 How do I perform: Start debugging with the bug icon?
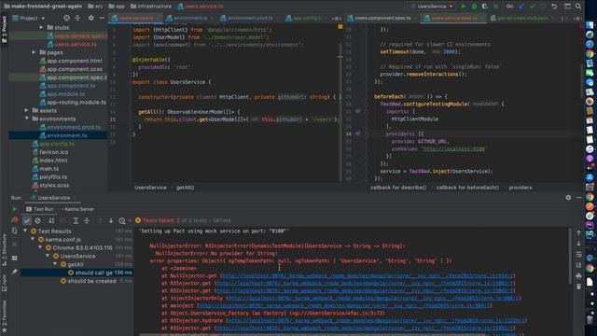[x=474, y=7]
